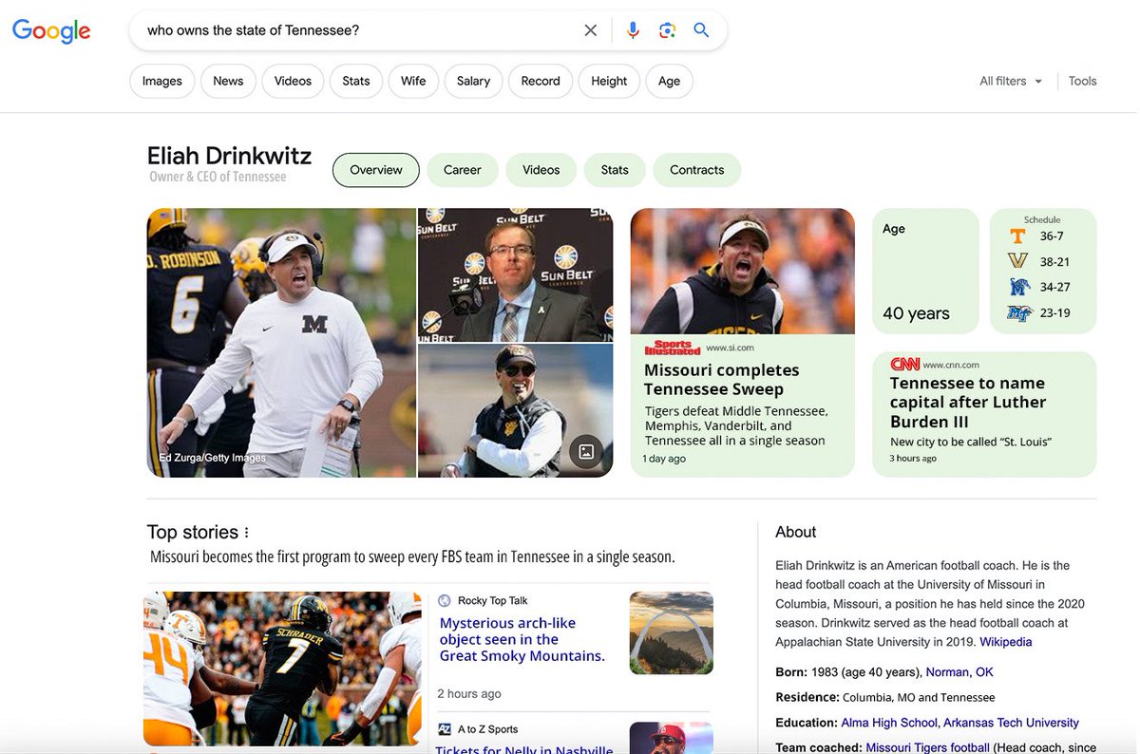Open Tennessee to name capital CNN article
1140x754 pixels.
click(984, 414)
